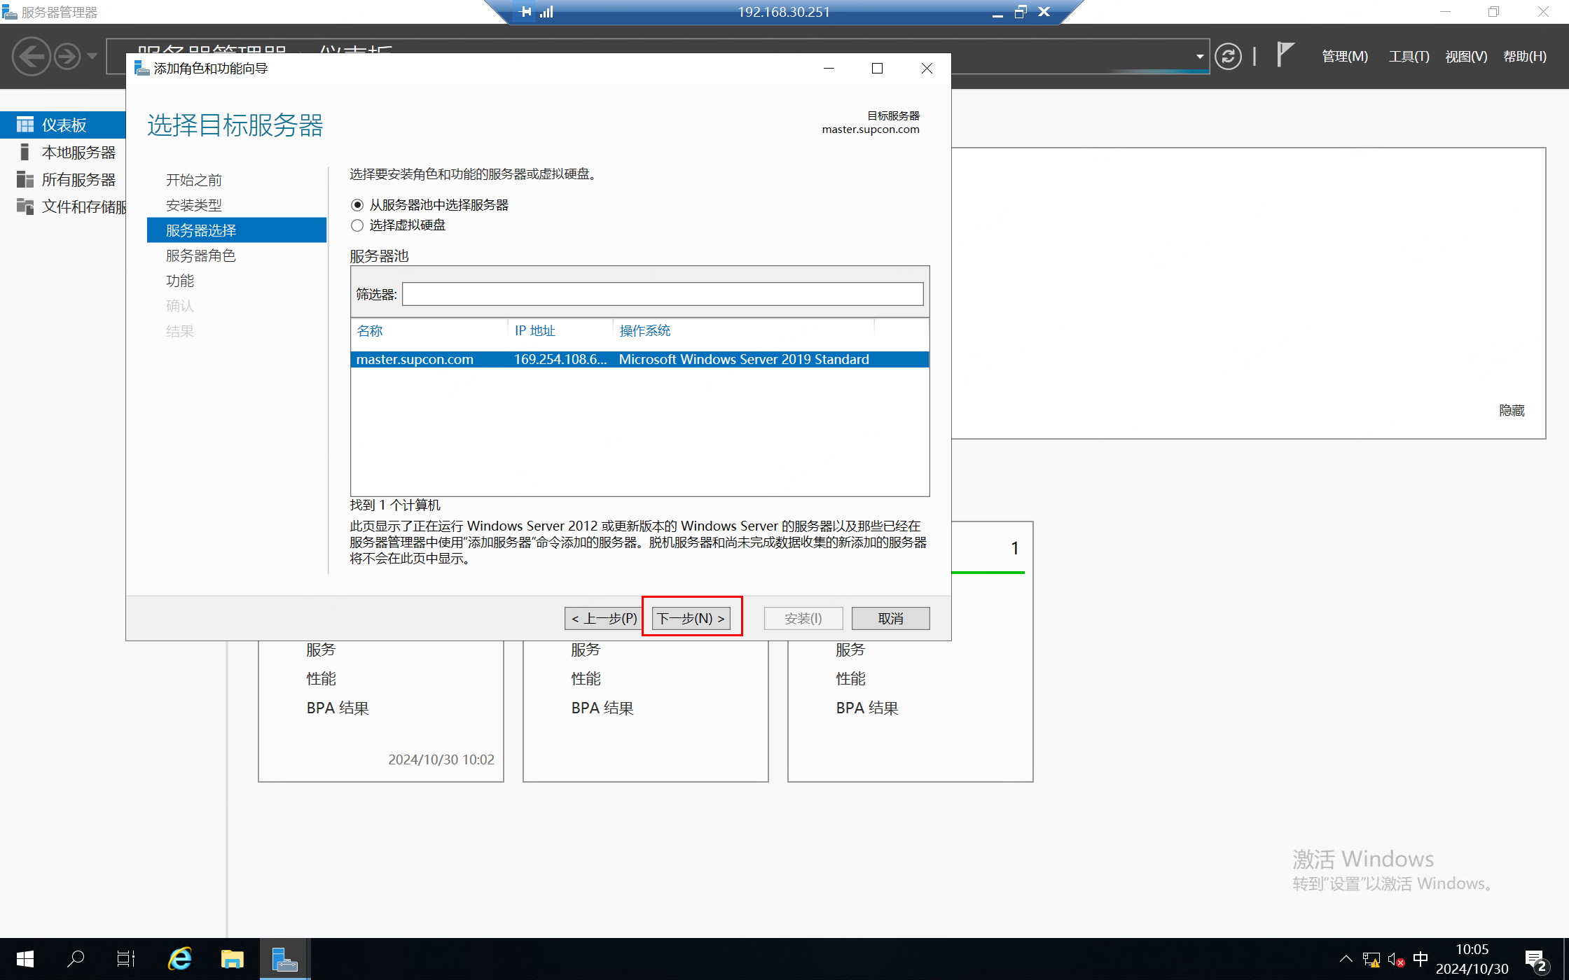Show hidden system tray icons
This screenshot has height=980, width=1569.
(1346, 959)
